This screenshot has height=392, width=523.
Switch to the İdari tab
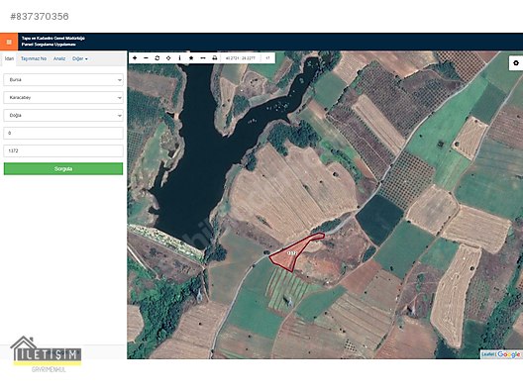[9, 58]
